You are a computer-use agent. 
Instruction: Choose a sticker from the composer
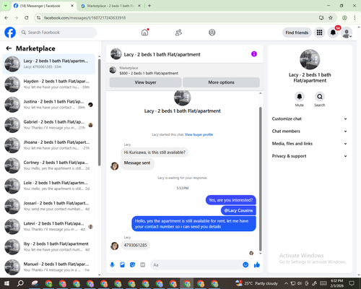tap(132, 265)
